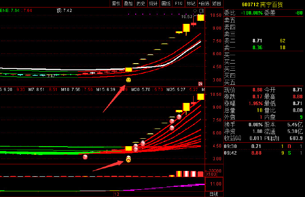
Task: Click the 卖五 order row label
Action: pos(229,20)
